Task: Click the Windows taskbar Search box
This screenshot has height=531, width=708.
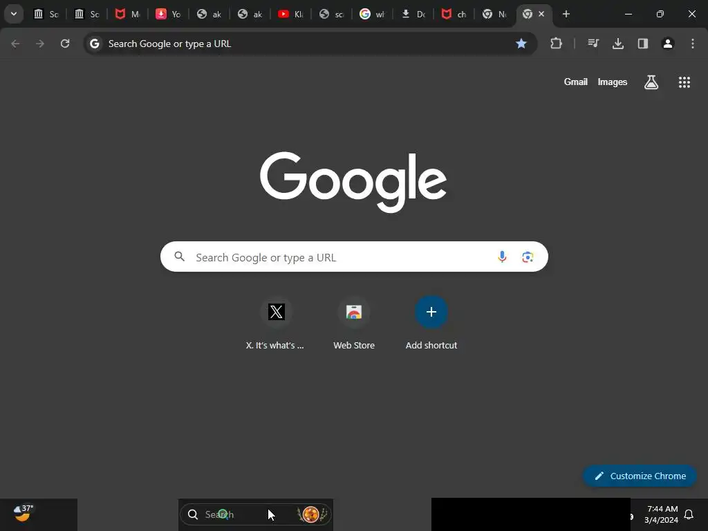Action: (x=256, y=514)
